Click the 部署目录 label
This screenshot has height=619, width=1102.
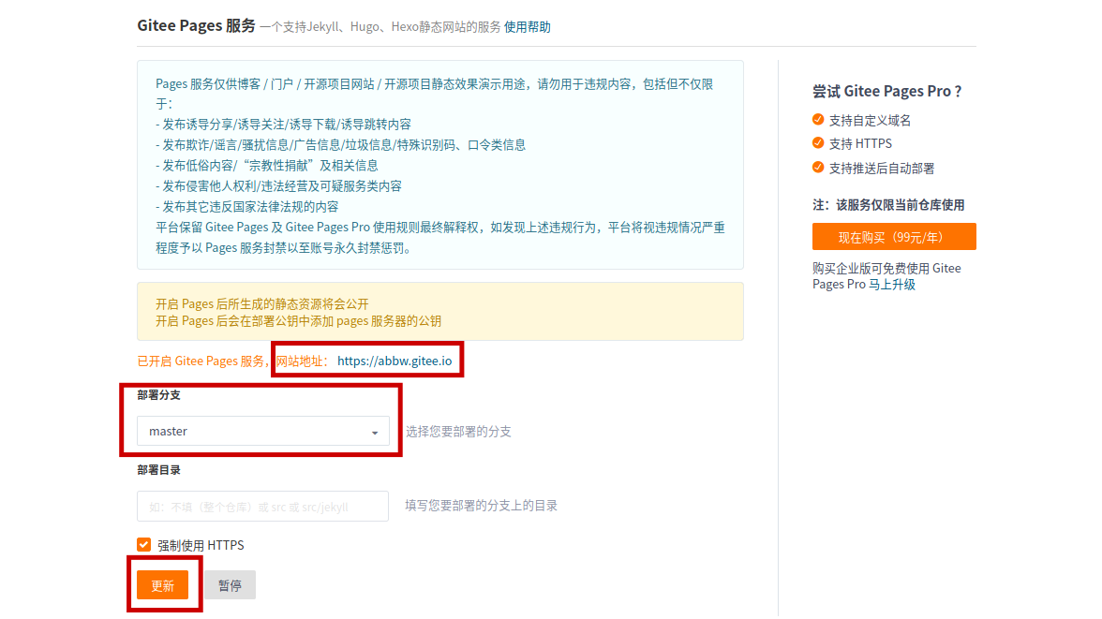(159, 470)
